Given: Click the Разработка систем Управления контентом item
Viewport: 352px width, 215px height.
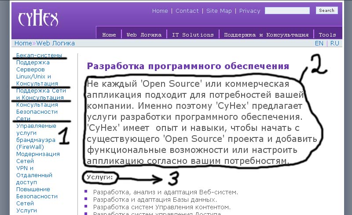Looking at the screenshot, I should [x=161, y=207].
